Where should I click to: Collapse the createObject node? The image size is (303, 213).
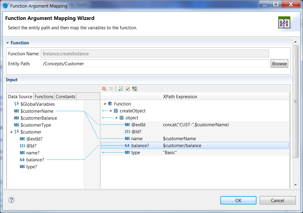tap(111, 111)
